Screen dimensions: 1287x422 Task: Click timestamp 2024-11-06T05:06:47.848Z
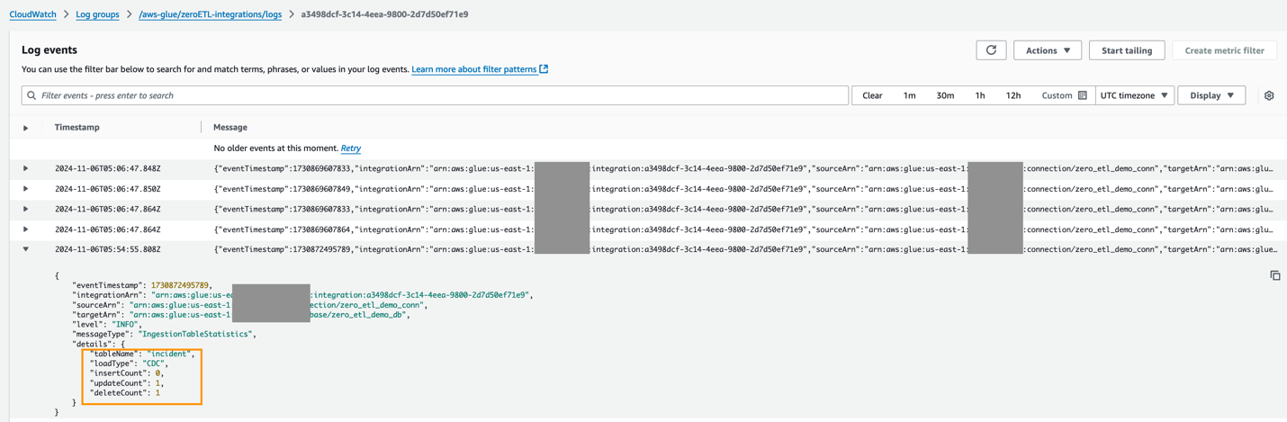tap(108, 168)
